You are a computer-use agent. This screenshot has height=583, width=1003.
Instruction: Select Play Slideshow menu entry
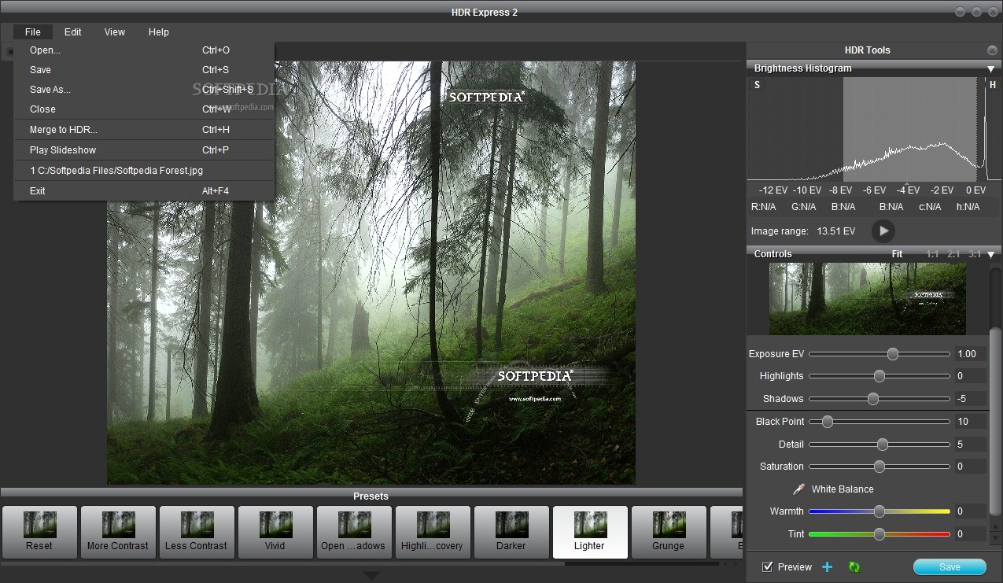(144, 150)
